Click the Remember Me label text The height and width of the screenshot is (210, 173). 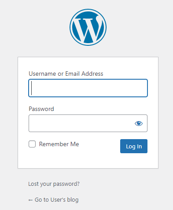[59, 144]
